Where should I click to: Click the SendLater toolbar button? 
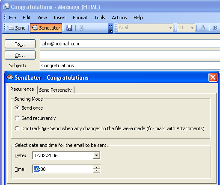46,28
